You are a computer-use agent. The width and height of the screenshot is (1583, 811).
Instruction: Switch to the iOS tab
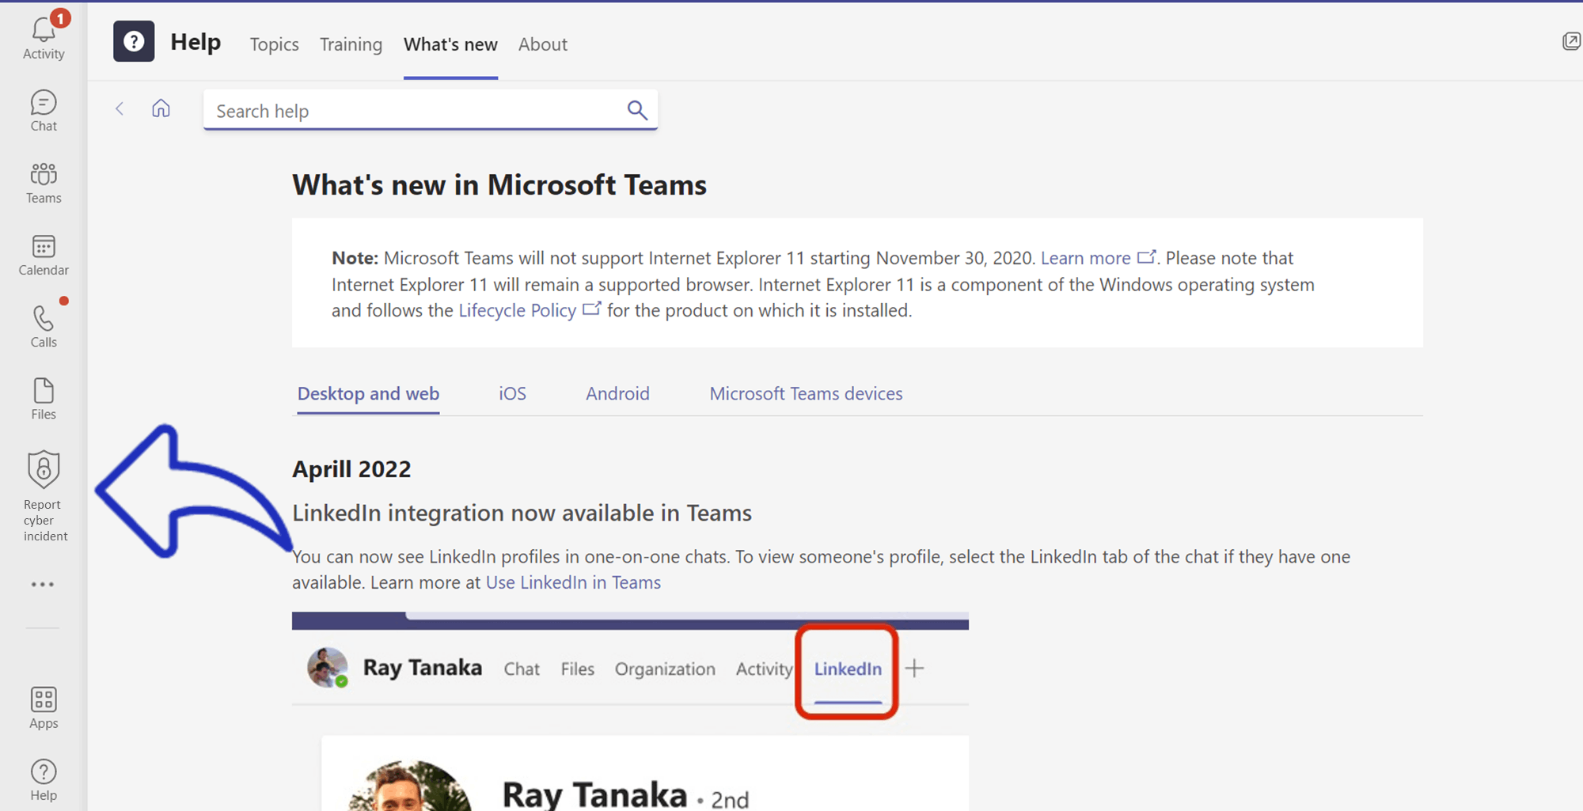tap(512, 393)
